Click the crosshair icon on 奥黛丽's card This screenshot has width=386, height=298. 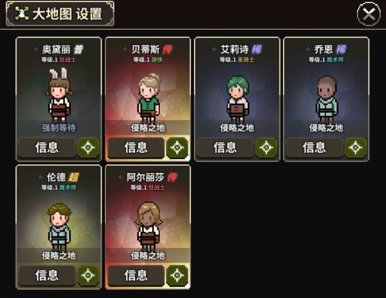(x=88, y=148)
